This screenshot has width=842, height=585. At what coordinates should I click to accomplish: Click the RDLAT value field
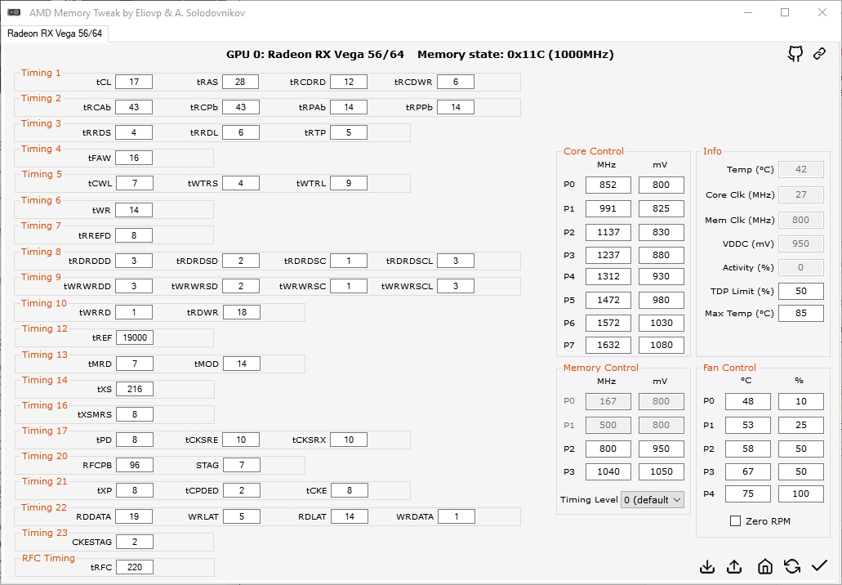click(x=350, y=516)
